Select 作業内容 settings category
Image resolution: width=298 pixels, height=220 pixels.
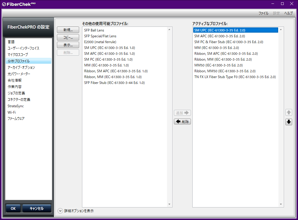click(29, 87)
